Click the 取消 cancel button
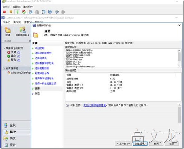Screen dimensions: 184x149 156,143
